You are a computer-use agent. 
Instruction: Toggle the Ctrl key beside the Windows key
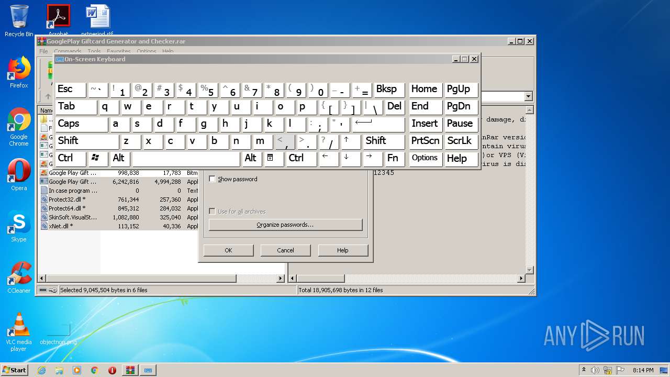click(x=70, y=158)
